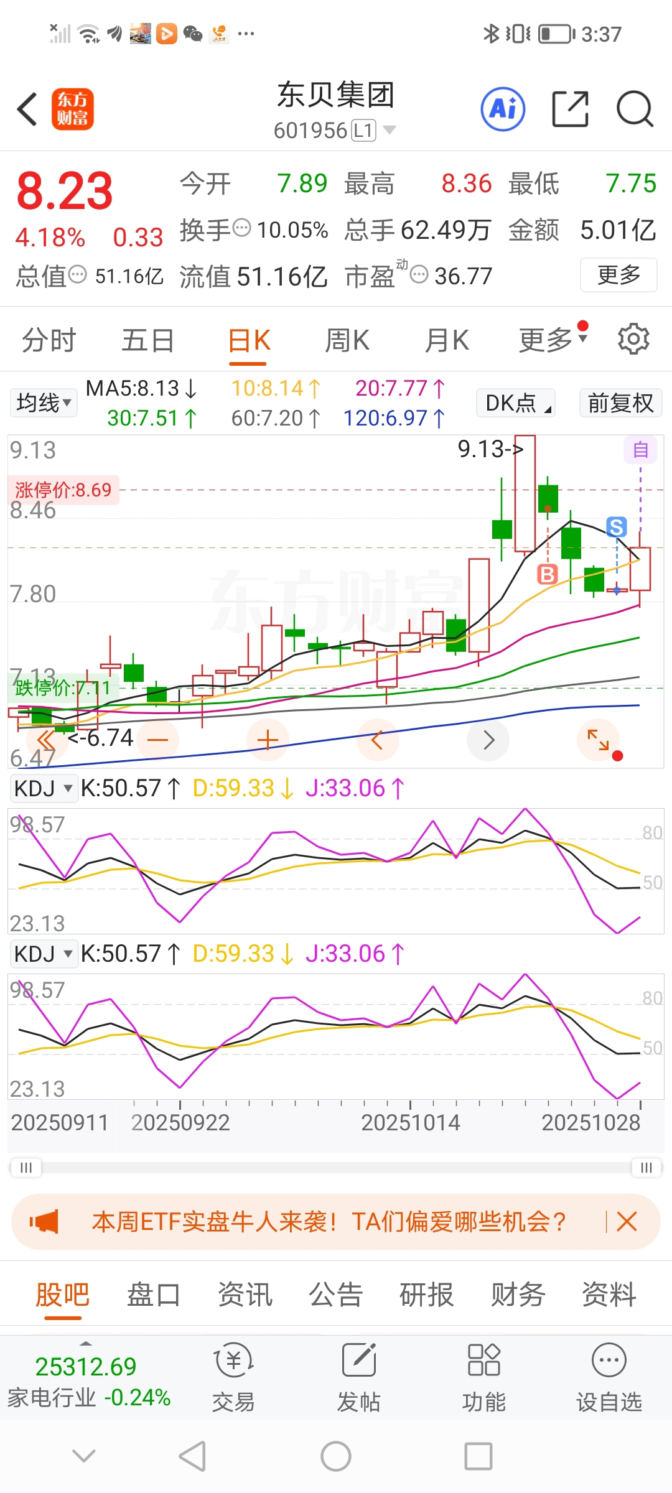This screenshot has width=672, height=1493.
Task: Tap the blue S sell marker
Action: 617,527
